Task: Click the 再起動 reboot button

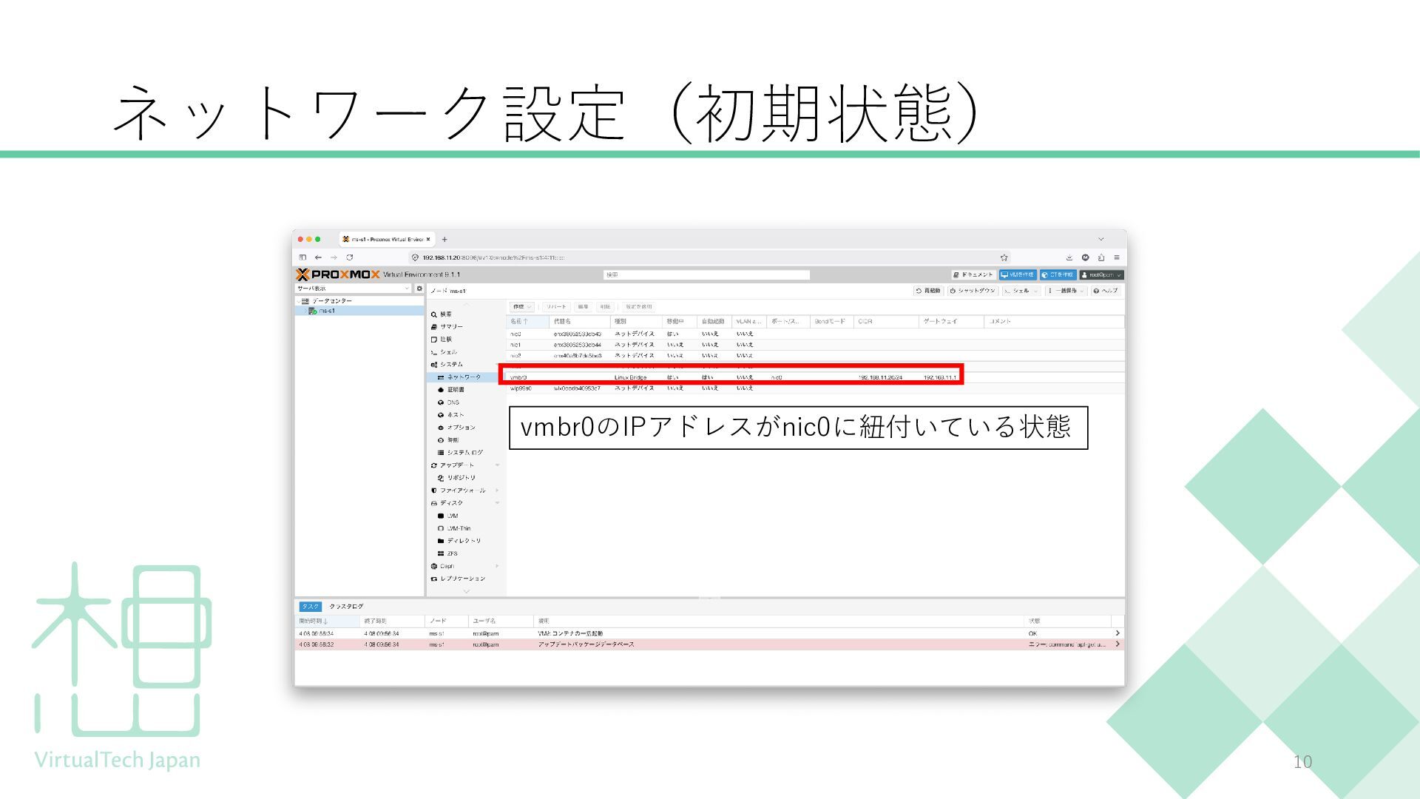Action: 928,291
